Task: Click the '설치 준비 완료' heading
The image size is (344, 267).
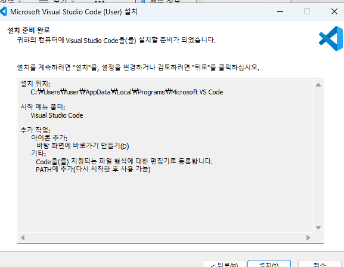Action: coord(29,30)
